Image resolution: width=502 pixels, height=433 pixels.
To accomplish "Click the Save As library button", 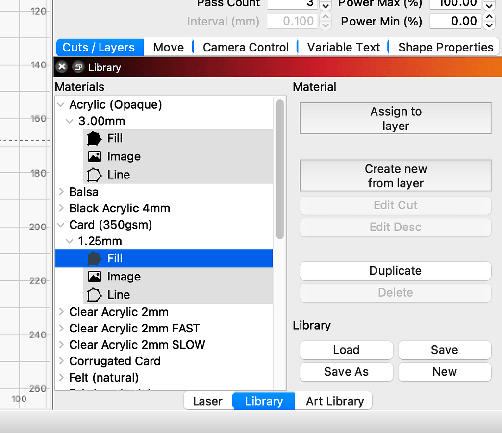I will click(346, 372).
